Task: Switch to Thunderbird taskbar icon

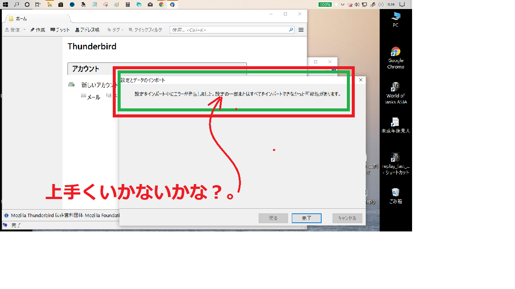Action: pyautogui.click(x=172, y=5)
